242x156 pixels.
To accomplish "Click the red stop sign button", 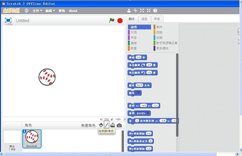I will (x=120, y=21).
